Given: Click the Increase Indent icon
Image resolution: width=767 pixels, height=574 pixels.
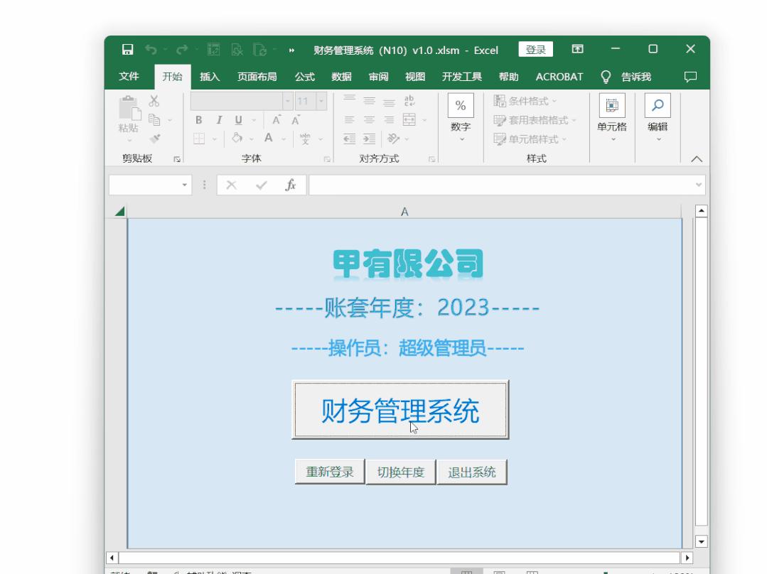Looking at the screenshot, I should point(371,137).
